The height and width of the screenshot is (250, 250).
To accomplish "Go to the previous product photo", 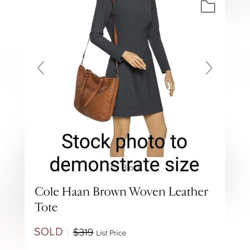I will pos(41,68).
